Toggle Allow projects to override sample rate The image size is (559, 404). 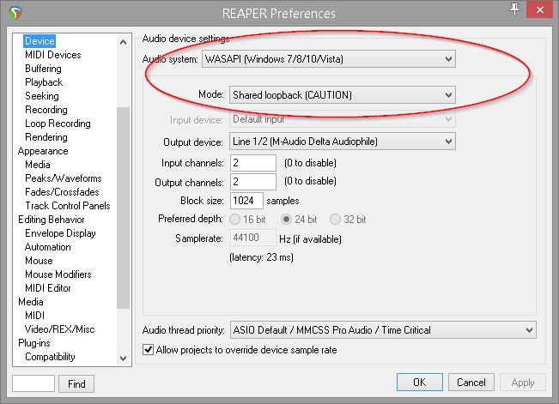click(148, 349)
